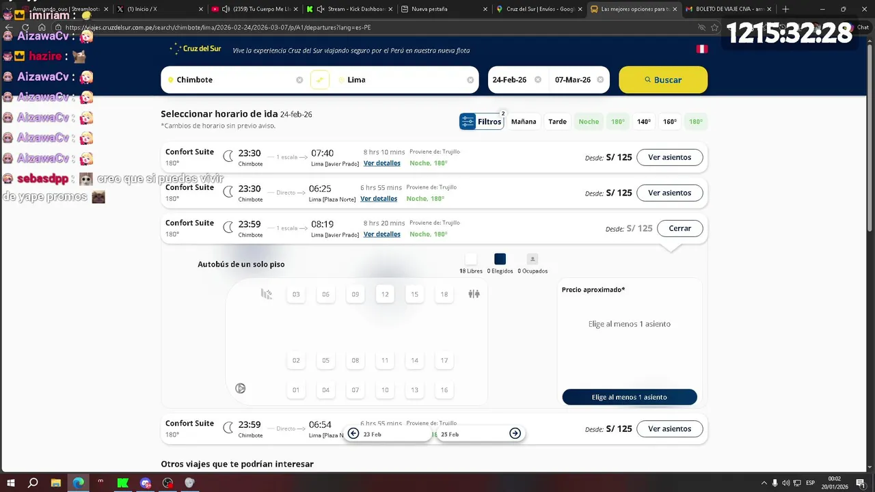This screenshot has width=875, height=492.
Task: Click the Chimbote origin input field
Action: pos(234,80)
